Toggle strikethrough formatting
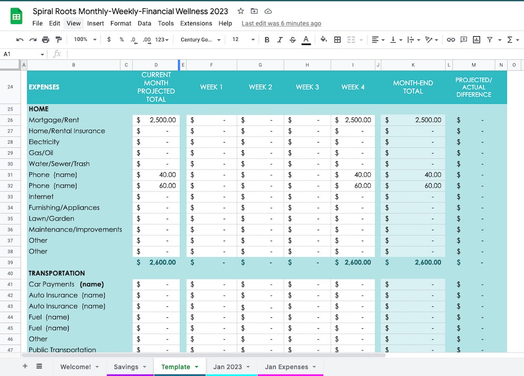 coord(292,39)
